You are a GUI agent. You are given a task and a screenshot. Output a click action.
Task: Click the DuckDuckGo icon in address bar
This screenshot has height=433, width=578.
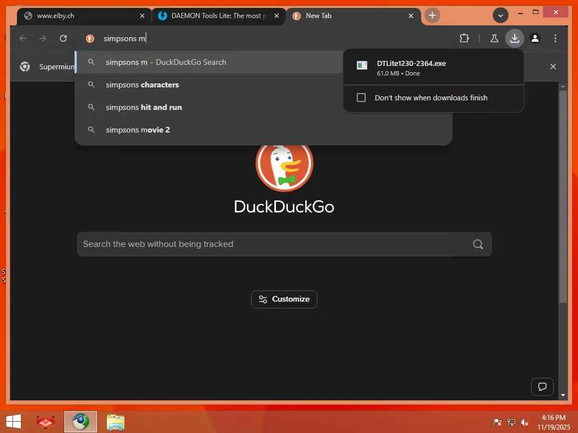pyautogui.click(x=90, y=38)
